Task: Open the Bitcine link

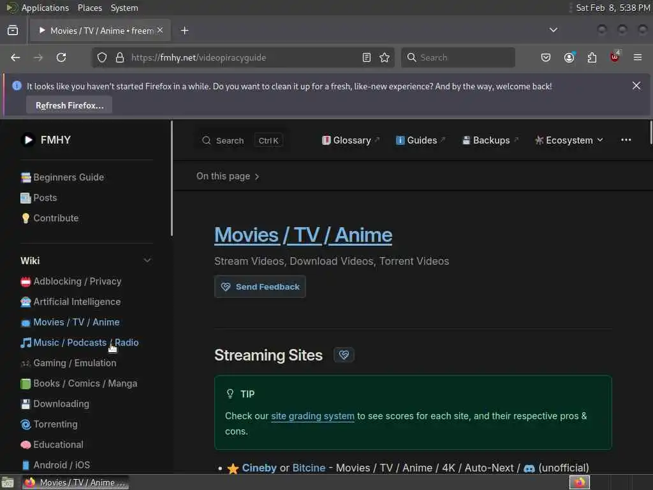Action: (x=309, y=468)
